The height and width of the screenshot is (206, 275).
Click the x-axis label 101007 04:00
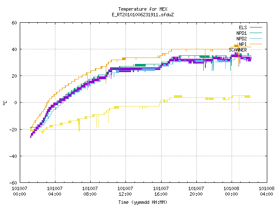[x=55, y=191]
